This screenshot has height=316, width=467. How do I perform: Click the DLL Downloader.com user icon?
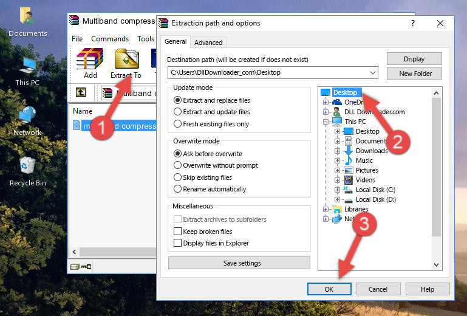coord(337,112)
